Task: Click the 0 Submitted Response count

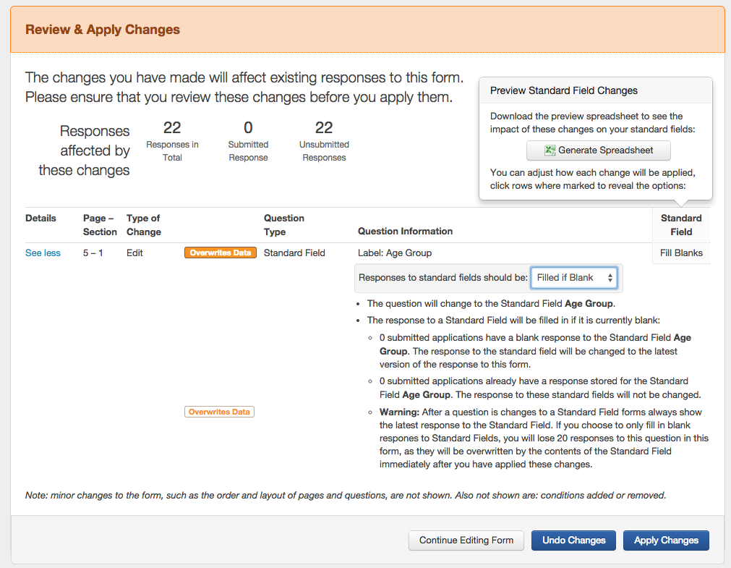Action: pos(248,129)
